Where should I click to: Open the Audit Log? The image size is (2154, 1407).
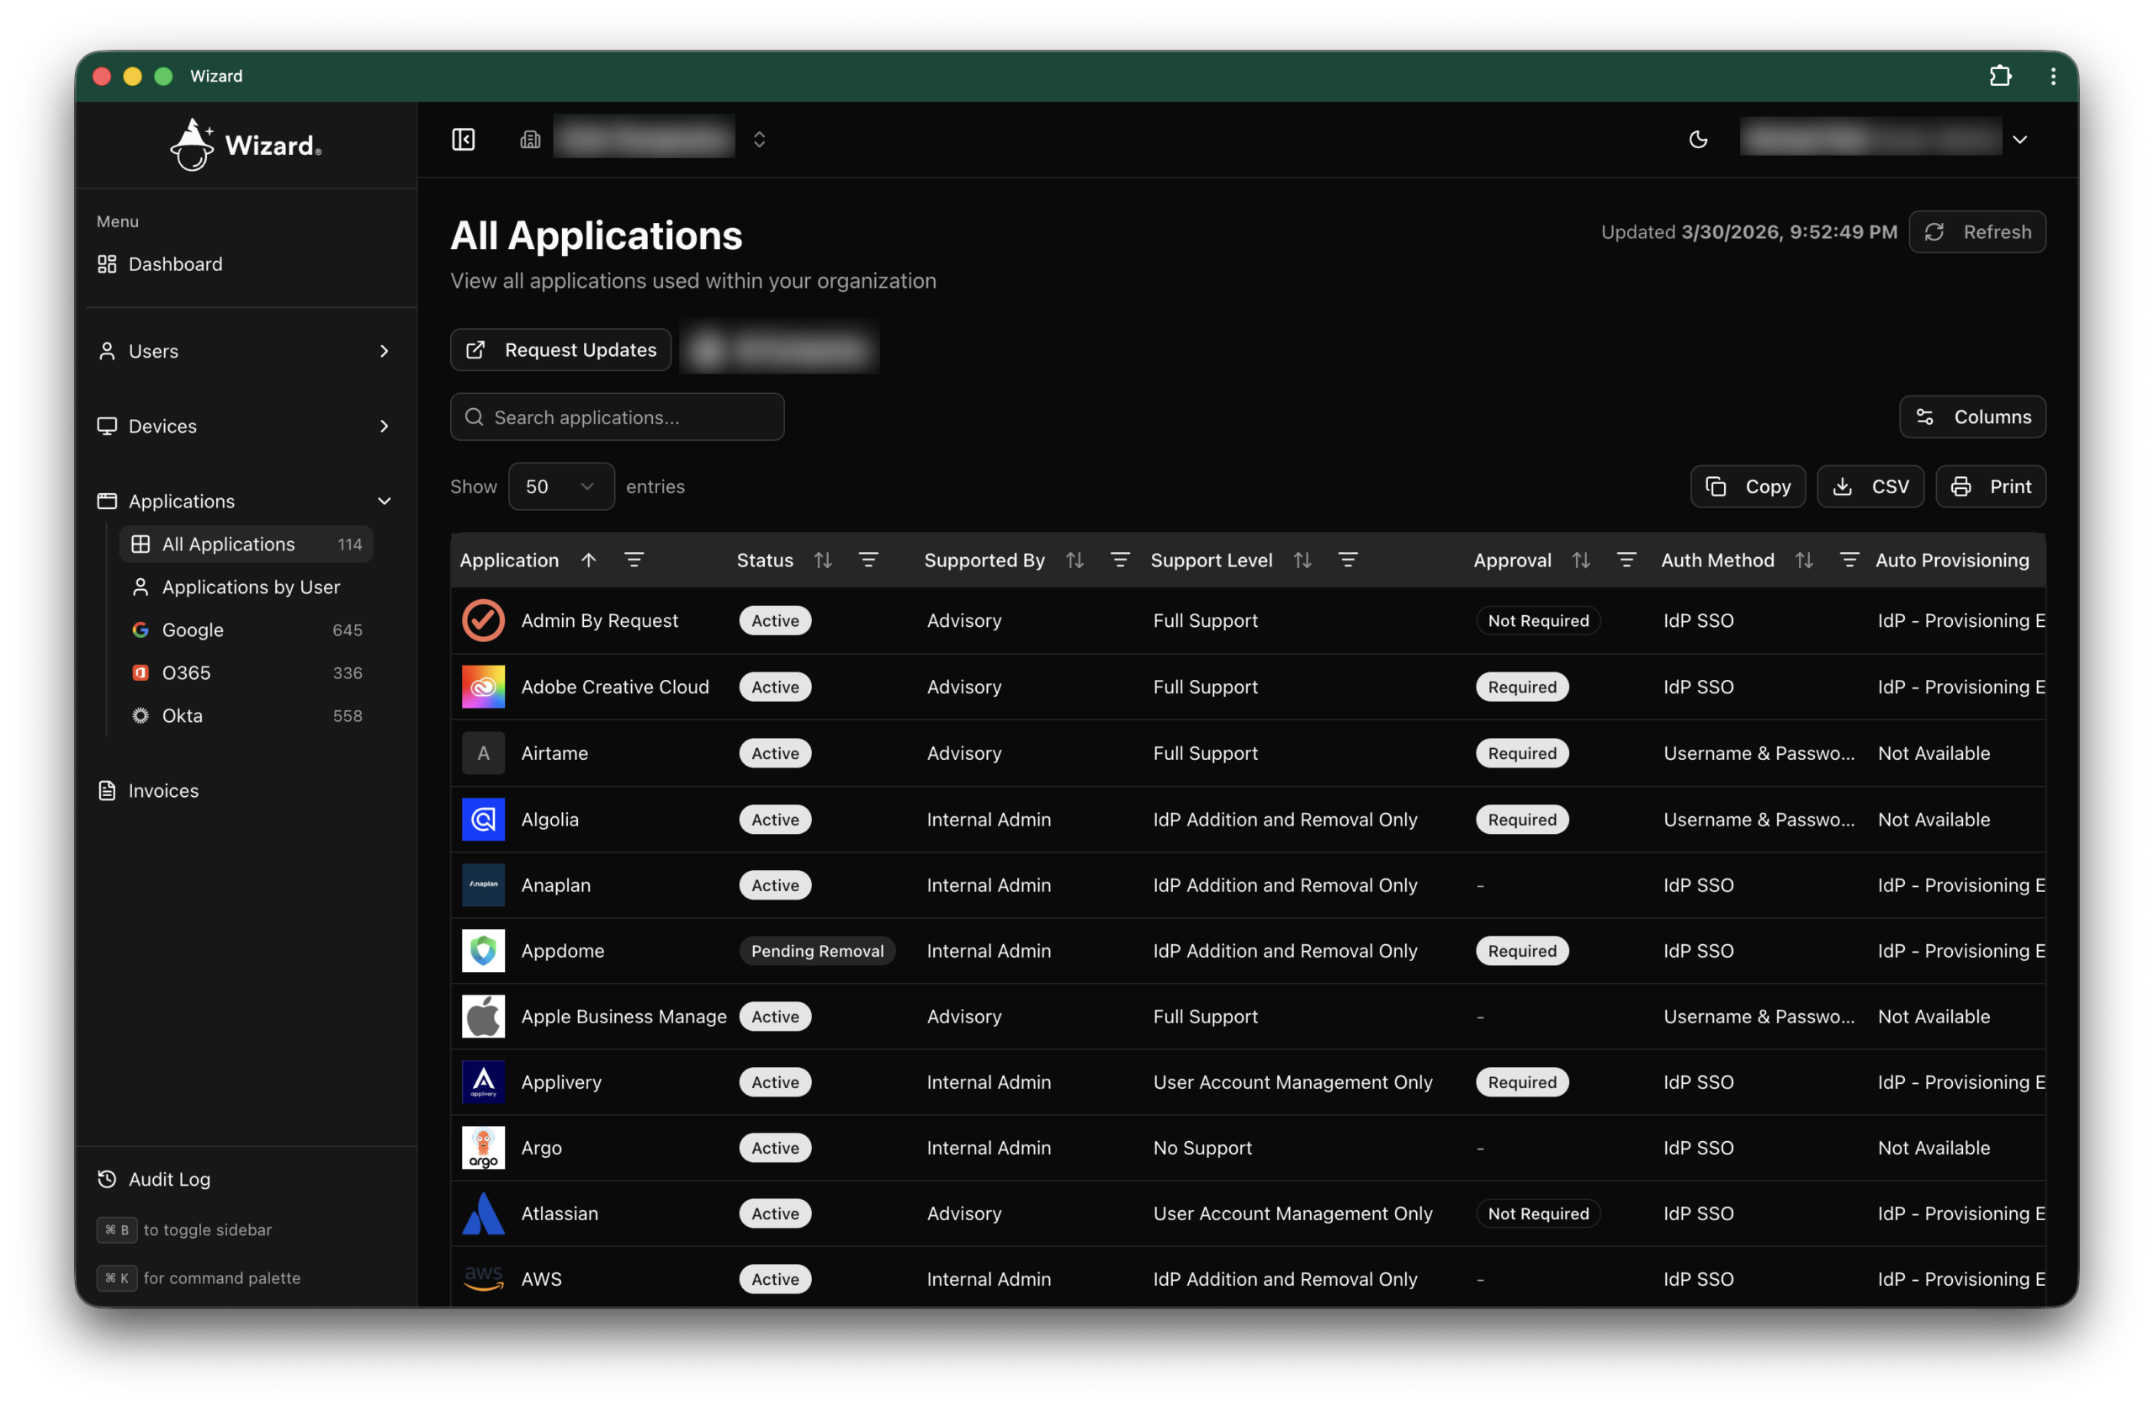pyautogui.click(x=168, y=1179)
